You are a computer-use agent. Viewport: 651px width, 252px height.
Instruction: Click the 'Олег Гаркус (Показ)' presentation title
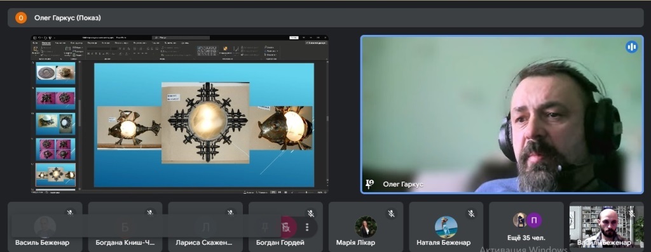coord(67,18)
